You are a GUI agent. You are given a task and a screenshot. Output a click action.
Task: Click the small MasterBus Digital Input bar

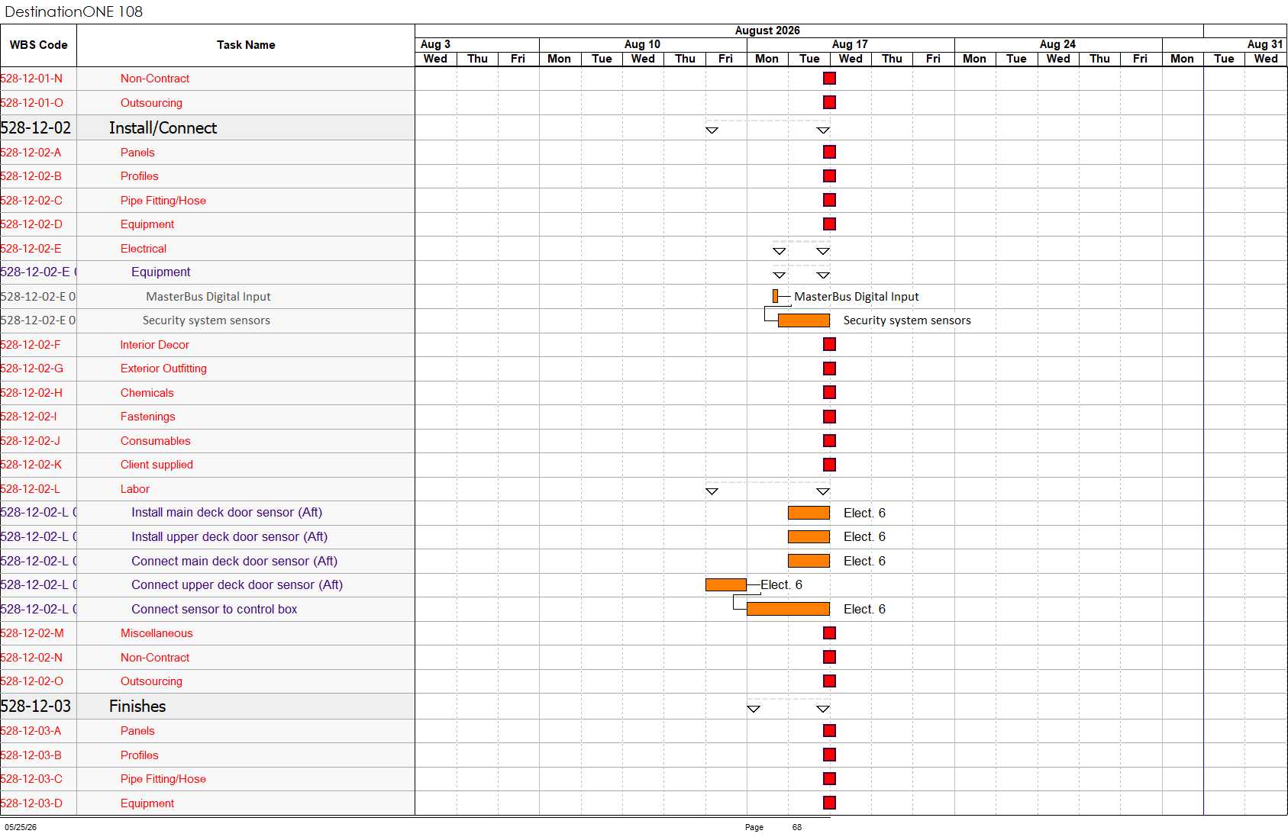coord(776,296)
